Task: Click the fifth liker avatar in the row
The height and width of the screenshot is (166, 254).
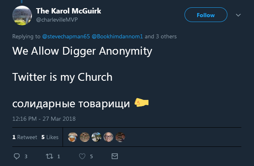Action: pos(120,137)
